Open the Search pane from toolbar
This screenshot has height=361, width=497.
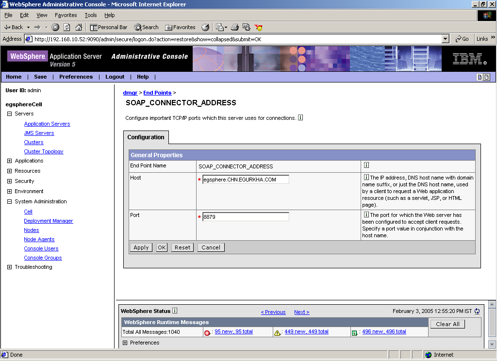[x=146, y=27]
